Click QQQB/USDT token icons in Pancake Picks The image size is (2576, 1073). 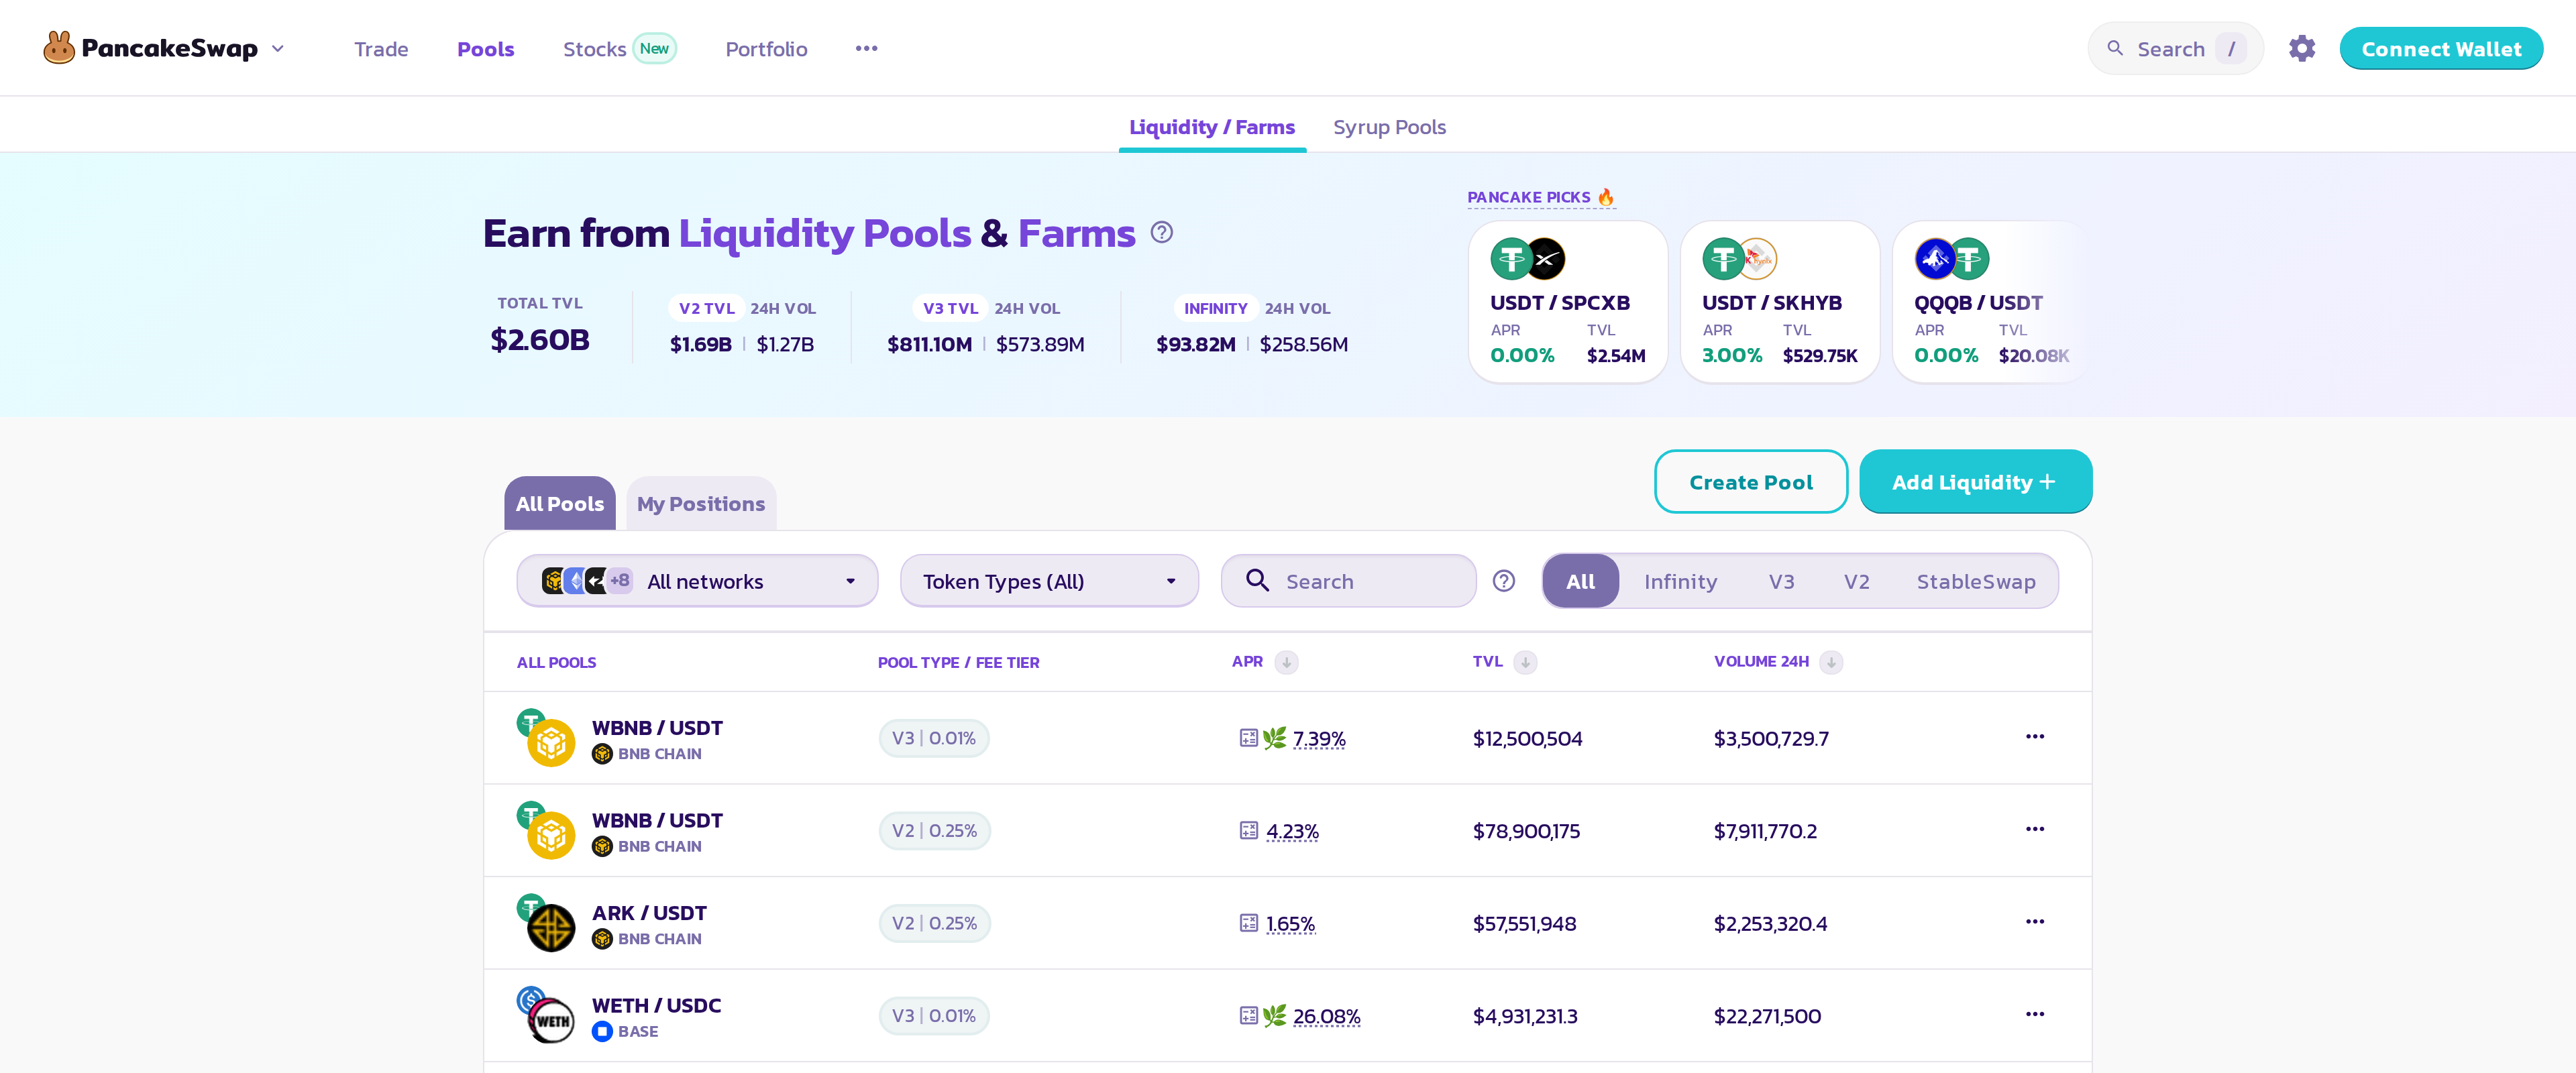pyautogui.click(x=1951, y=259)
